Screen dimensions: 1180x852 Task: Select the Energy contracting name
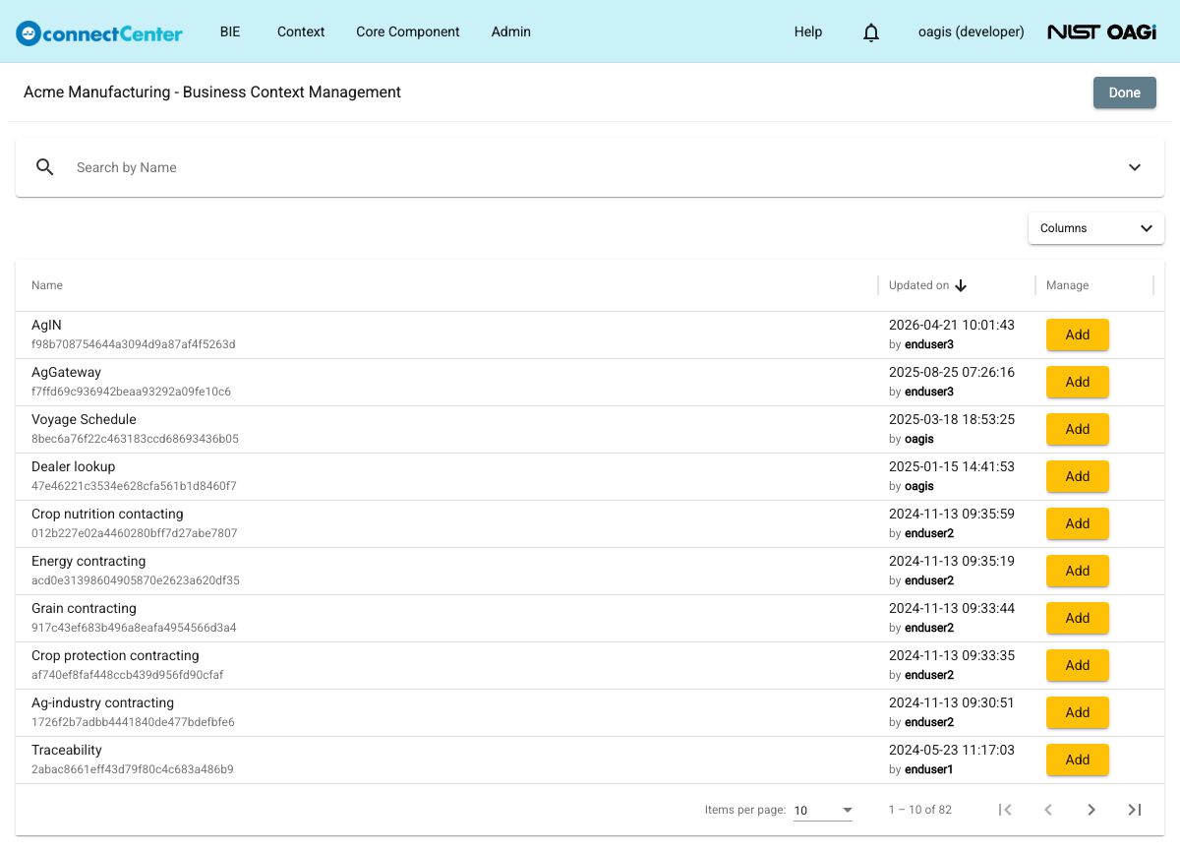(x=88, y=561)
